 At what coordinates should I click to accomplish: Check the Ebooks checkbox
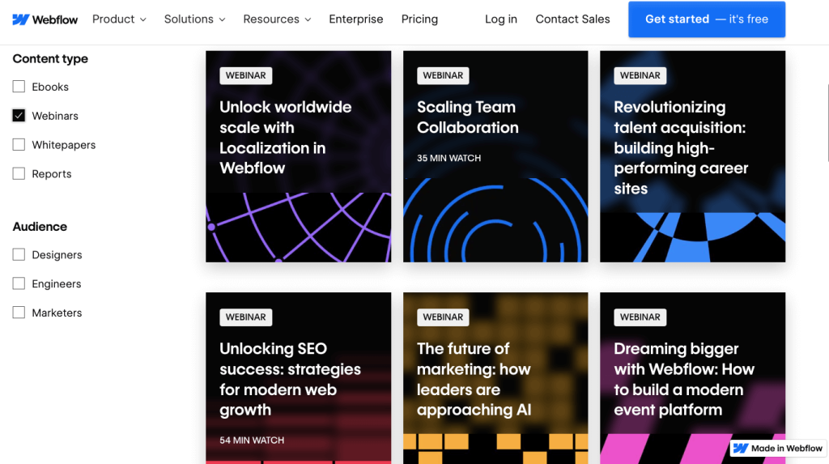pyautogui.click(x=19, y=86)
